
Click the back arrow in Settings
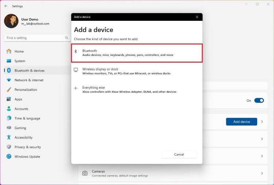click(x=6, y=6)
